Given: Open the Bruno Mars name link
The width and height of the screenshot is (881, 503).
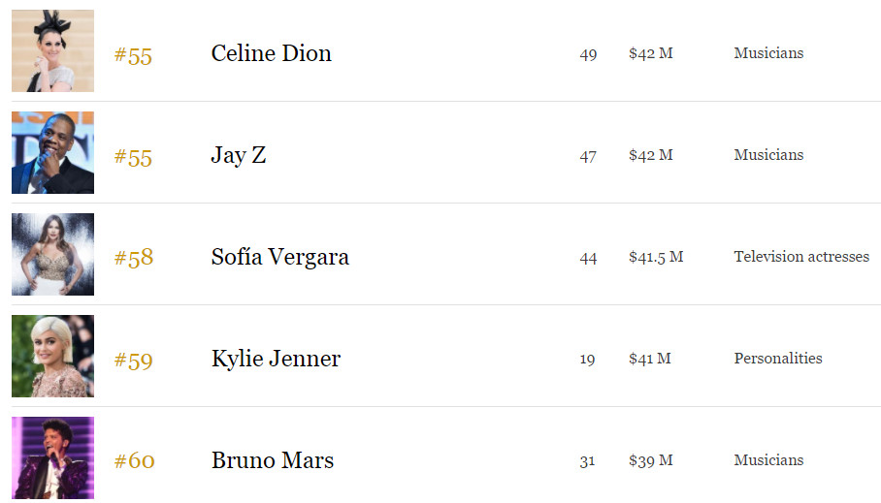Looking at the screenshot, I should [x=273, y=460].
